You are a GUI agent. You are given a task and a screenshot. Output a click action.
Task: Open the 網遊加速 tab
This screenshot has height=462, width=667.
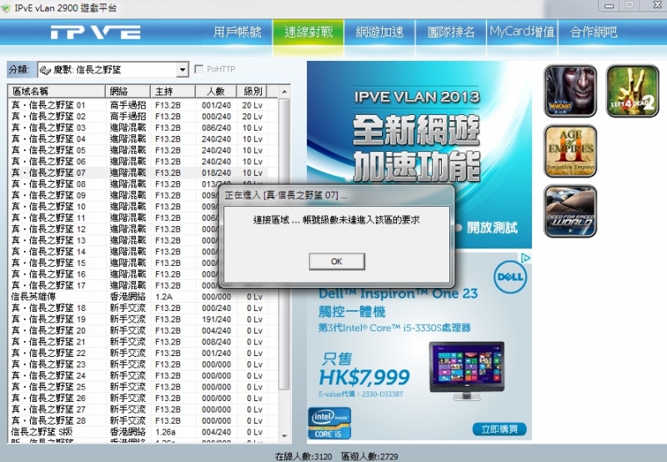tap(379, 32)
